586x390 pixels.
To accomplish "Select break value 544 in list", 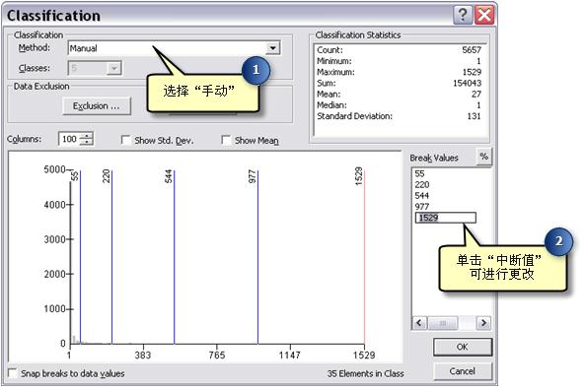I will [x=422, y=196].
